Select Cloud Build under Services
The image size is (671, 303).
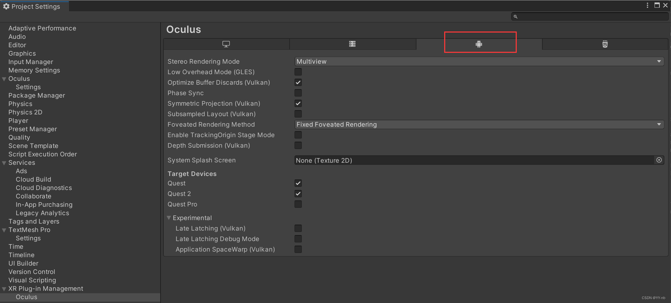33,179
